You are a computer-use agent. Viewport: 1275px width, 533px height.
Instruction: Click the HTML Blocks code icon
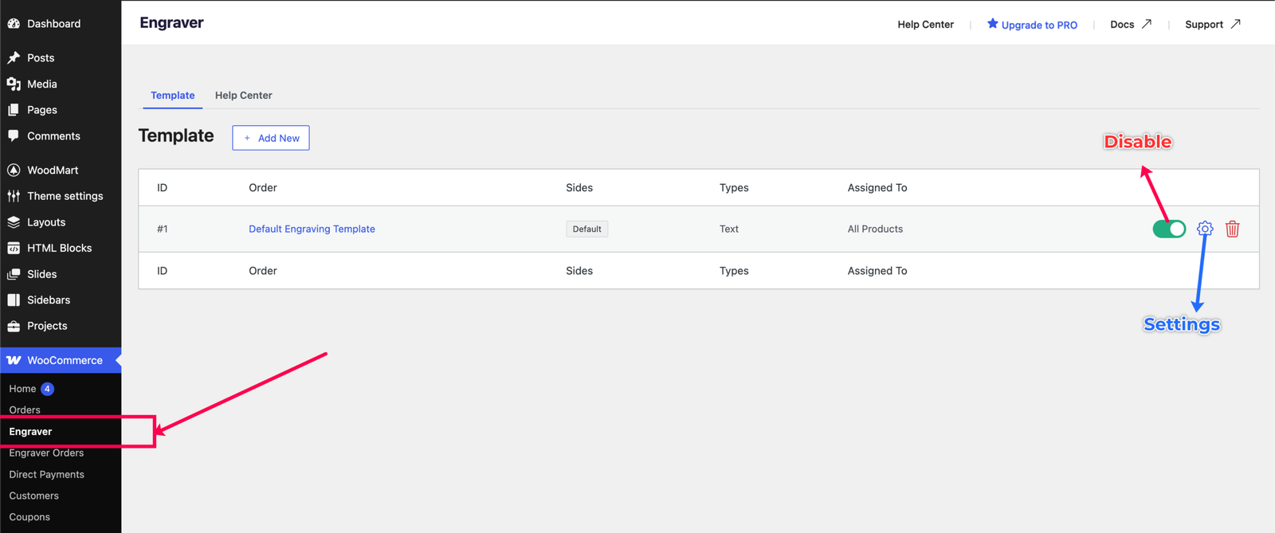click(x=14, y=248)
